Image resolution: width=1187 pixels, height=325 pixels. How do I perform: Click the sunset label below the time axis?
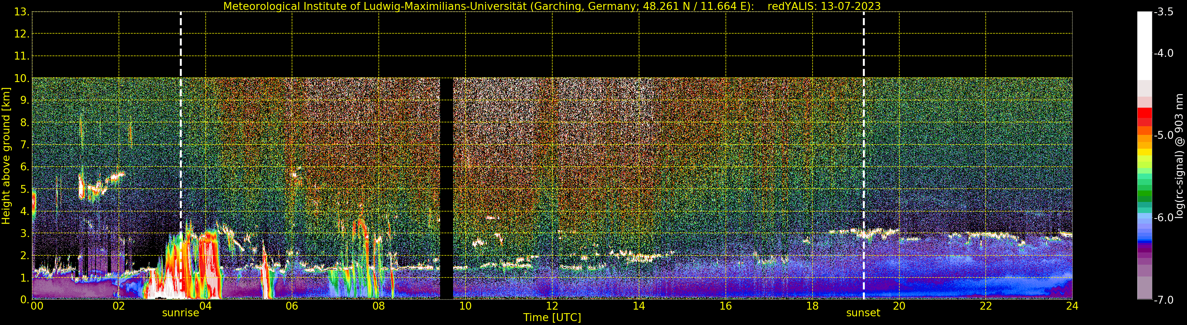click(x=863, y=313)
